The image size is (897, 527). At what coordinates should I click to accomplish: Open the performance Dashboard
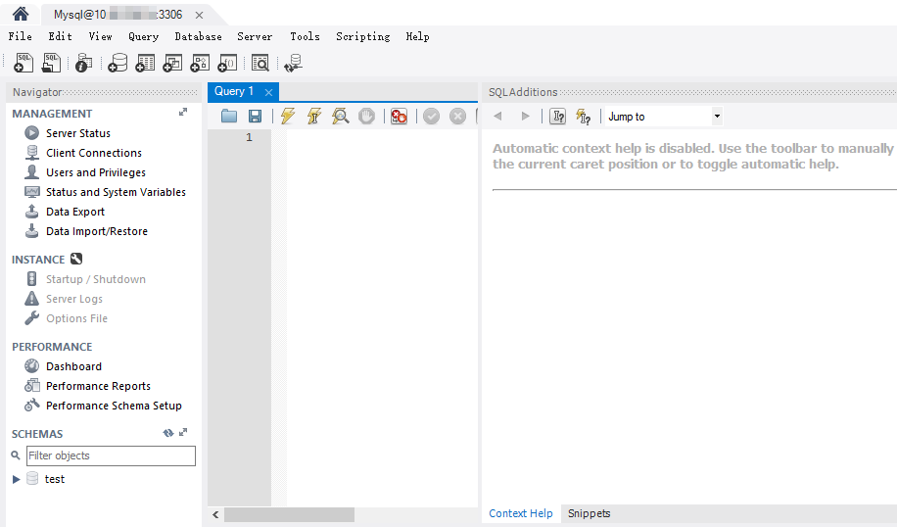73,366
